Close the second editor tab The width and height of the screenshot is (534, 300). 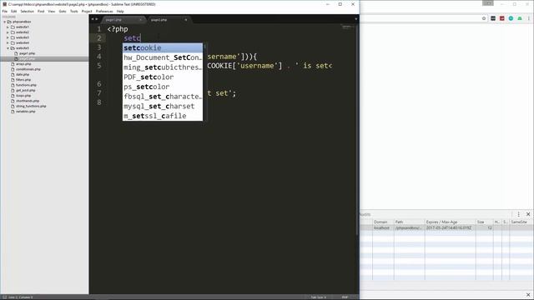pyautogui.click(x=185, y=20)
